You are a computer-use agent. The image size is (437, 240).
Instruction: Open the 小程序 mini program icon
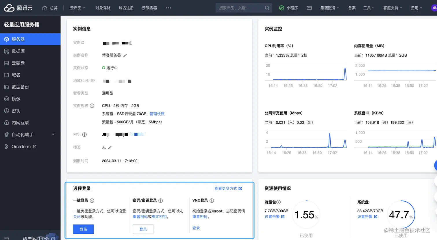point(282,8)
